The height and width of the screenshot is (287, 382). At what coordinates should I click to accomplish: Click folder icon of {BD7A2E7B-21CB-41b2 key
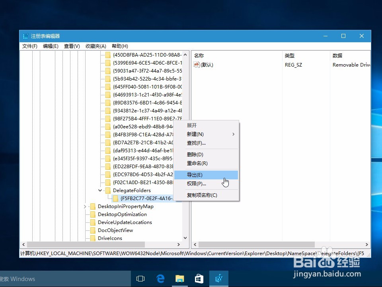tap(108, 143)
